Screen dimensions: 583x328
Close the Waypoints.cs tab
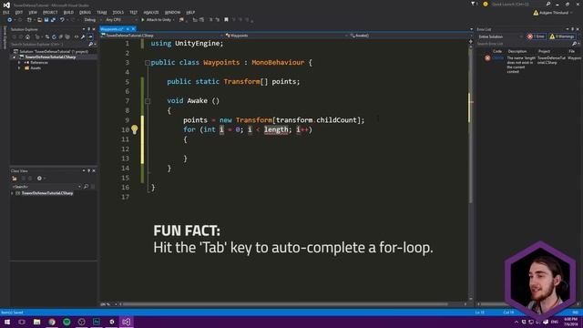134,29
